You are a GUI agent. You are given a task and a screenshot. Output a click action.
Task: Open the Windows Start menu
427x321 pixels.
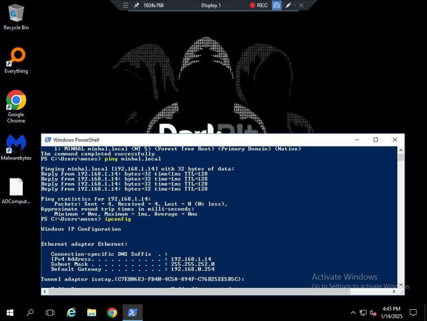coord(10,313)
